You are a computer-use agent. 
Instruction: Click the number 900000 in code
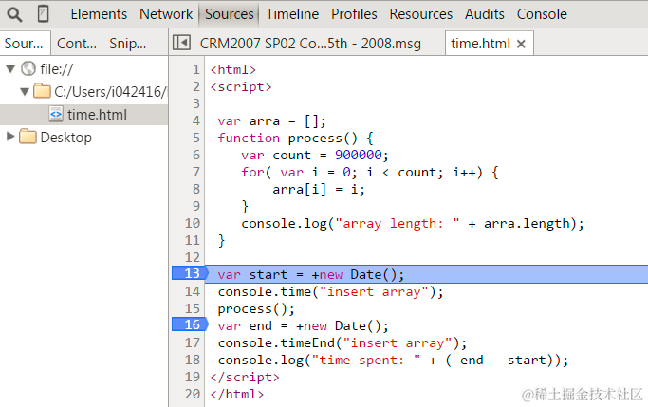359,155
